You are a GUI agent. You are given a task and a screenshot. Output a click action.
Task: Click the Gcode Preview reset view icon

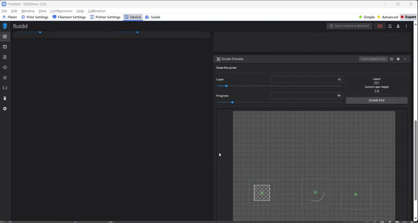[x=392, y=59]
